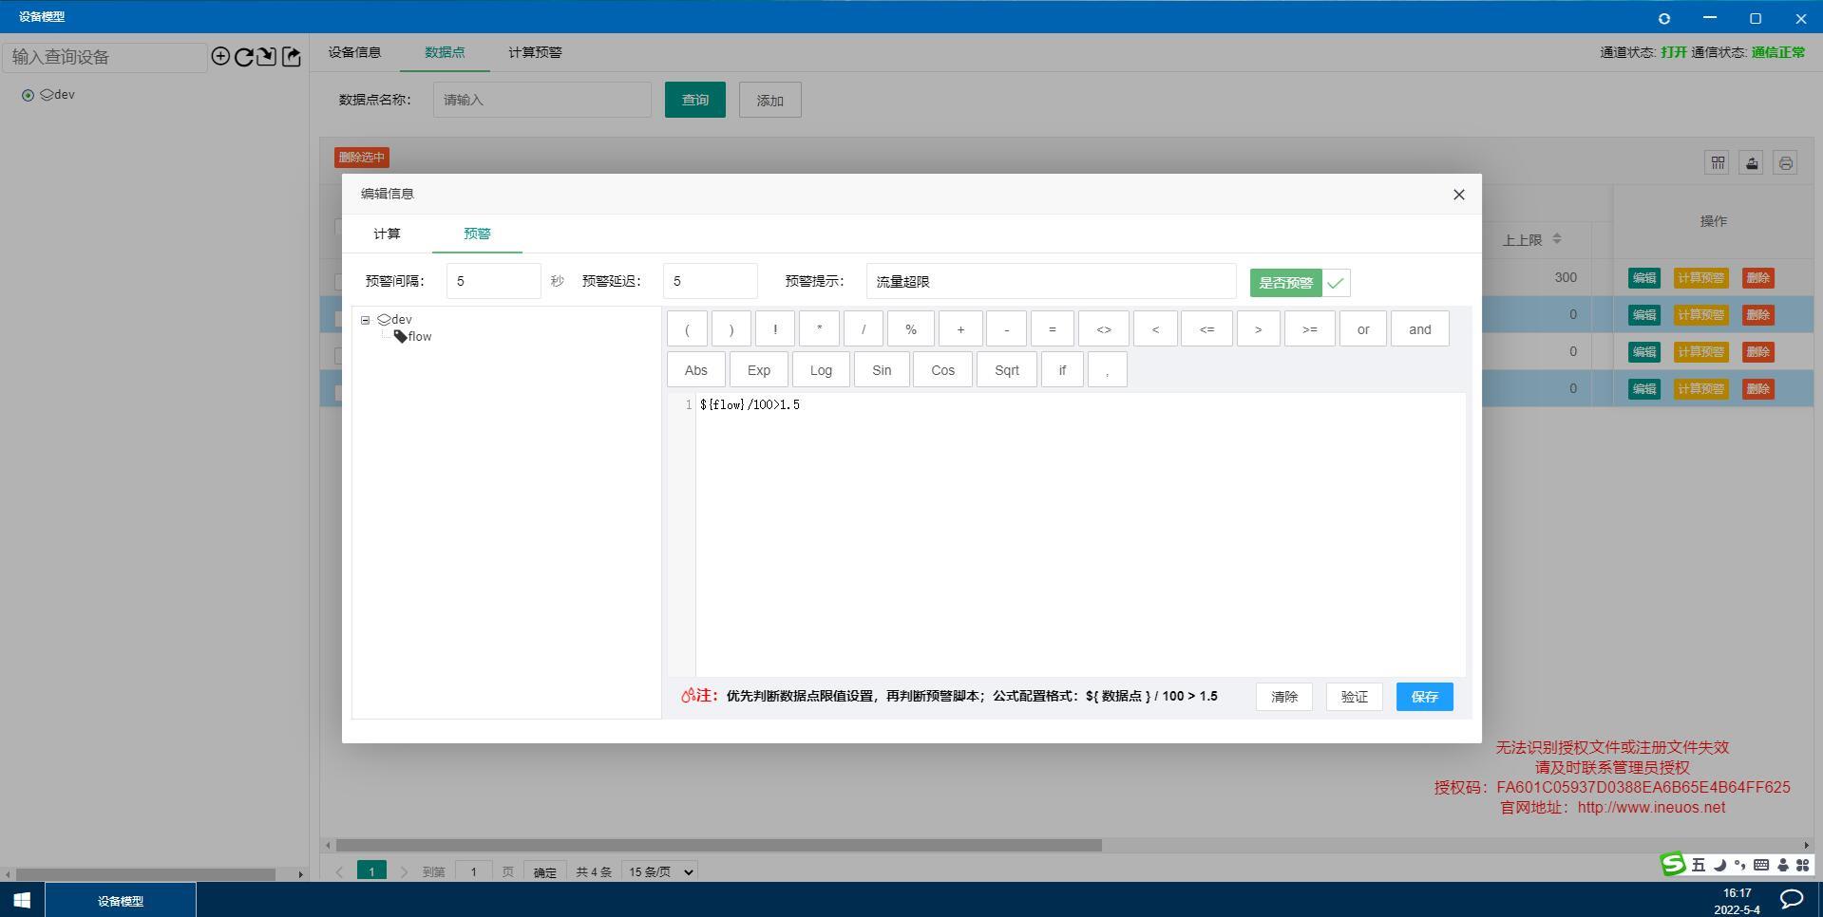Viewport: 1823px width, 917px height.
Task: Click the 数据点名称 input field
Action: click(541, 100)
